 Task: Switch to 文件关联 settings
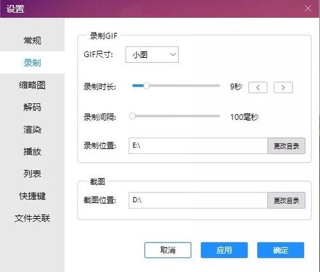coord(32,218)
